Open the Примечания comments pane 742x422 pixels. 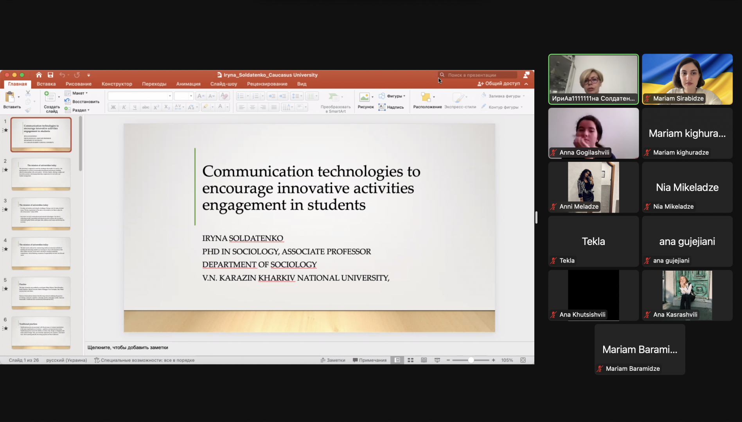point(370,360)
